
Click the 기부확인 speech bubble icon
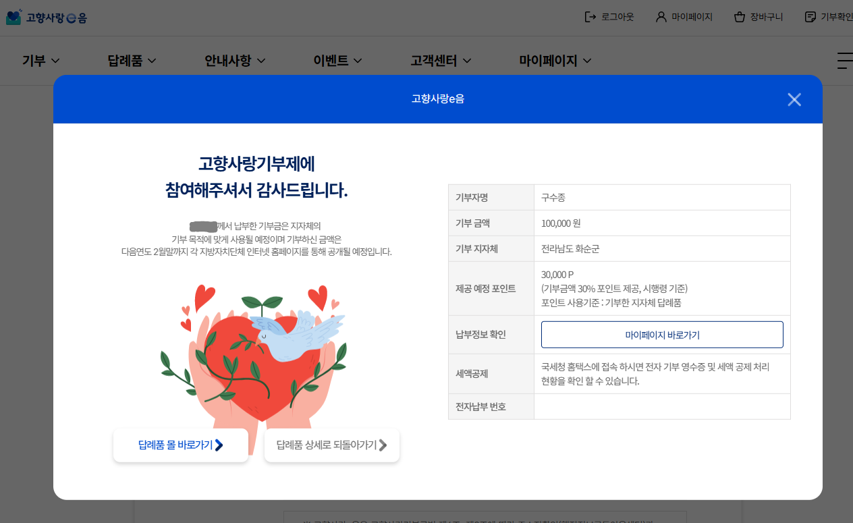click(x=809, y=16)
